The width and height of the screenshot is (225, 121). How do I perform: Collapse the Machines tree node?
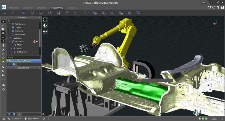pyautogui.click(x=8, y=38)
